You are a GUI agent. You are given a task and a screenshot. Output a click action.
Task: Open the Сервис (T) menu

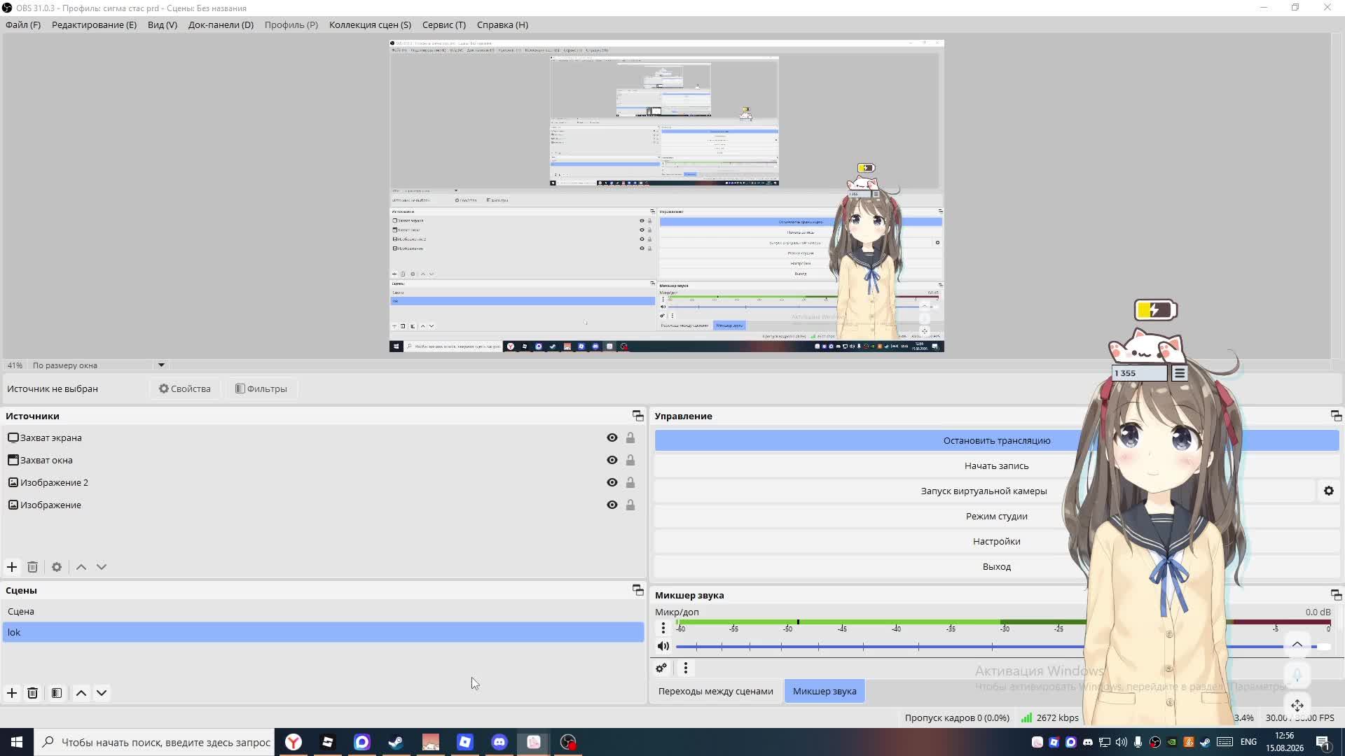click(x=444, y=24)
